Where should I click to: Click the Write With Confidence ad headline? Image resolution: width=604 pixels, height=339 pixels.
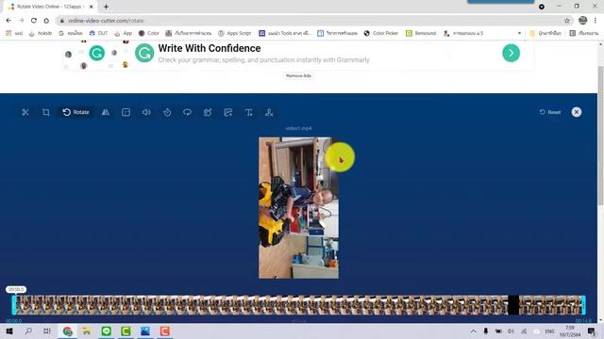(x=210, y=48)
